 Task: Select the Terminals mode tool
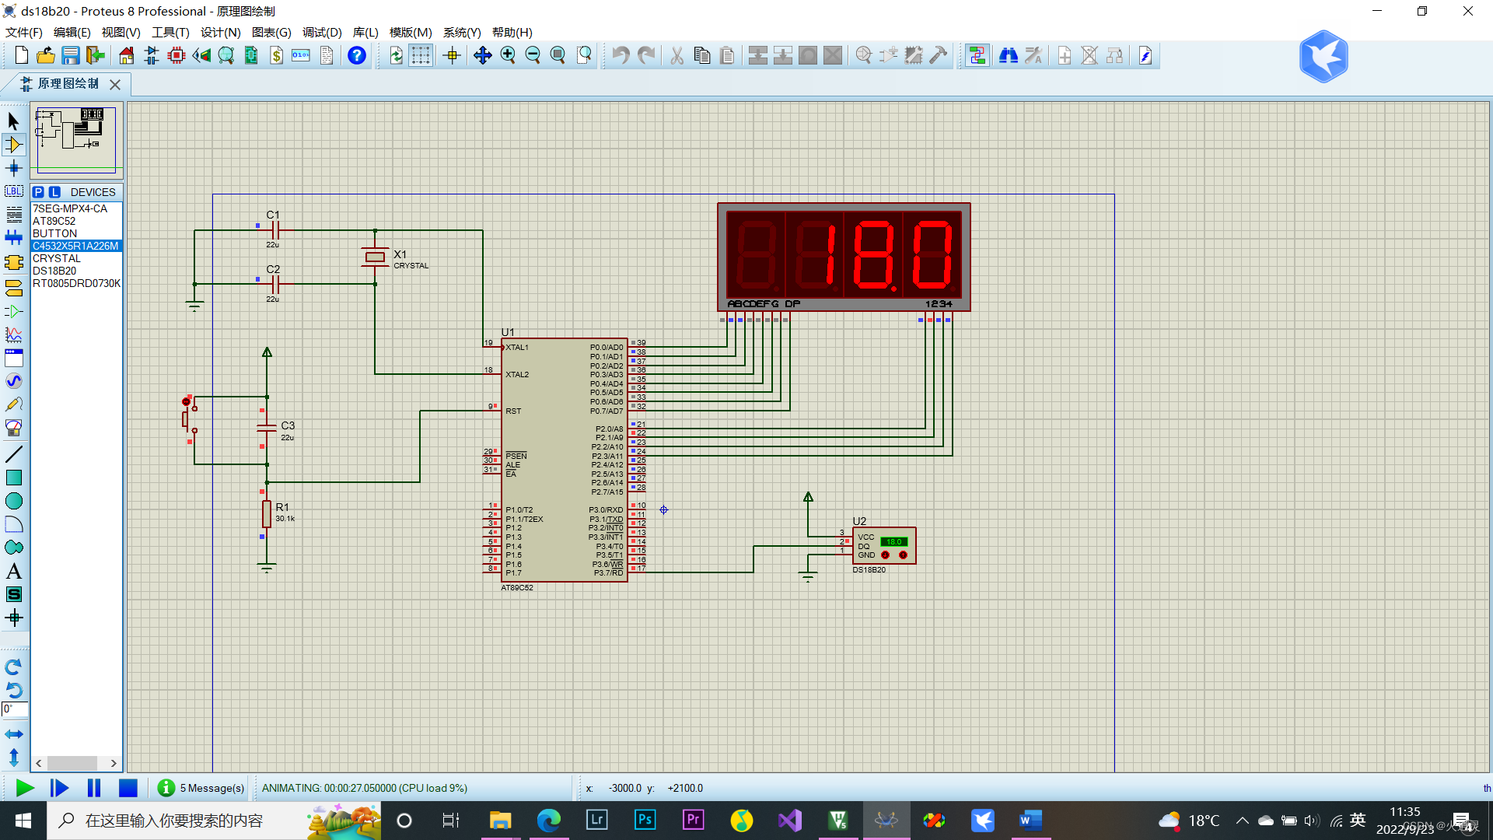click(14, 288)
